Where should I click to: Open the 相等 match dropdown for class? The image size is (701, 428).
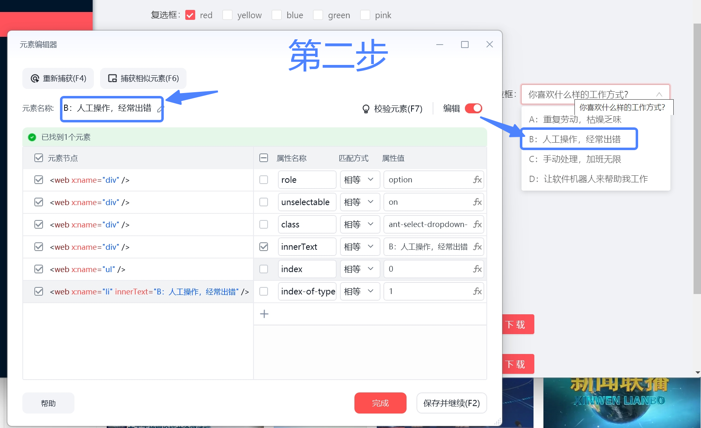point(359,225)
